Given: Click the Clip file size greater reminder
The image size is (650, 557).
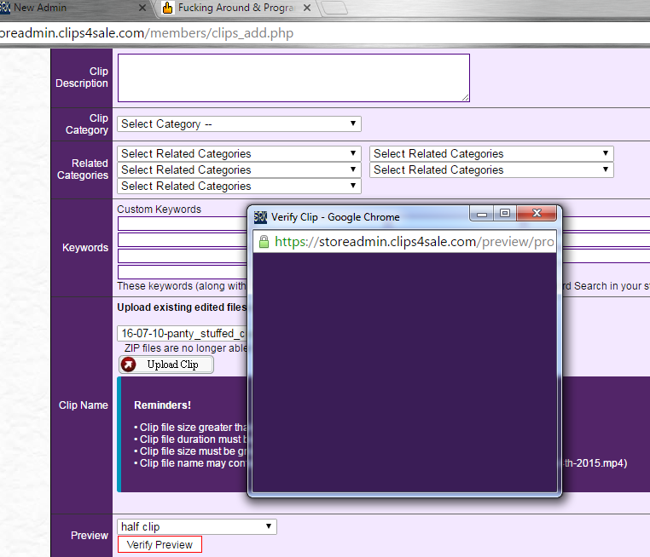Looking at the screenshot, I should (x=190, y=427).
